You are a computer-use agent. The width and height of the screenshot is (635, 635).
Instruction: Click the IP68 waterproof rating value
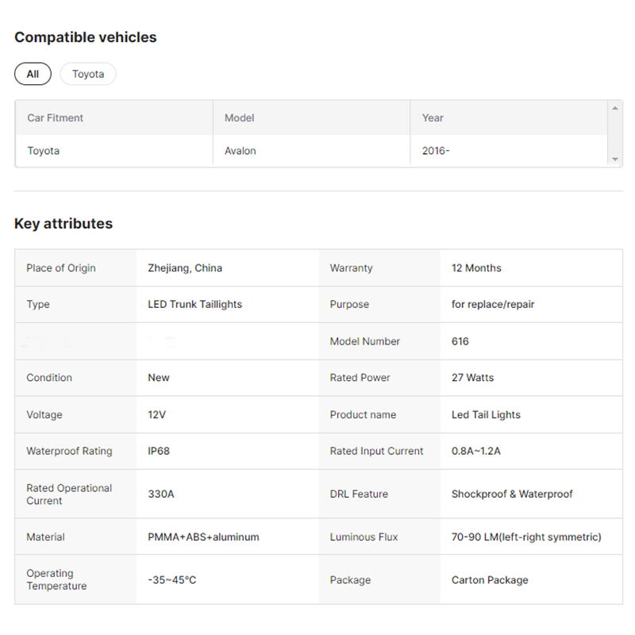pos(159,451)
